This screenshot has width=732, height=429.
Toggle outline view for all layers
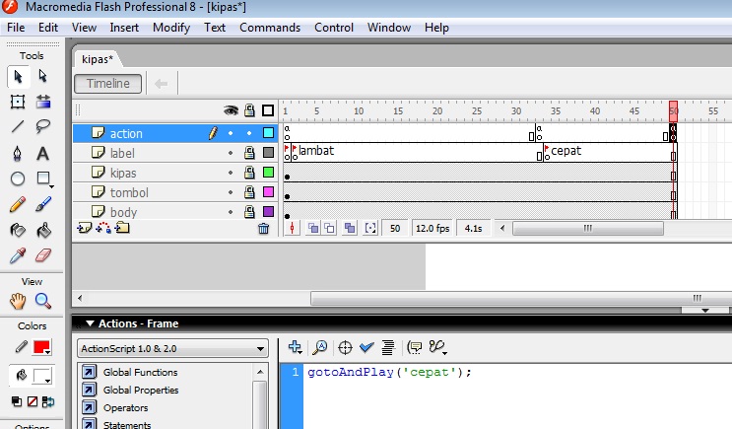click(268, 110)
